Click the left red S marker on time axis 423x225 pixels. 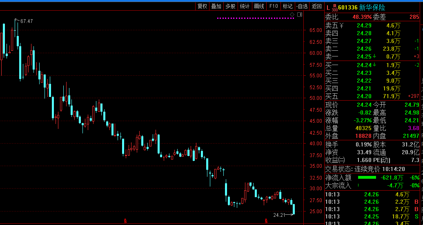[x=125, y=221]
